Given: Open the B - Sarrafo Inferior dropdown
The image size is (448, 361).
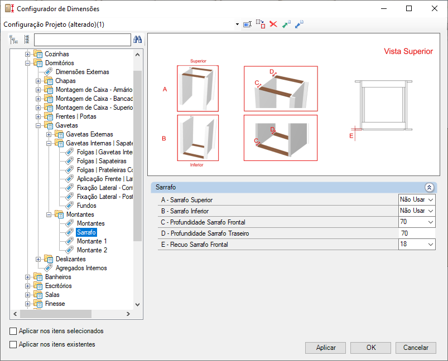Looking at the screenshot, I should [x=431, y=211].
